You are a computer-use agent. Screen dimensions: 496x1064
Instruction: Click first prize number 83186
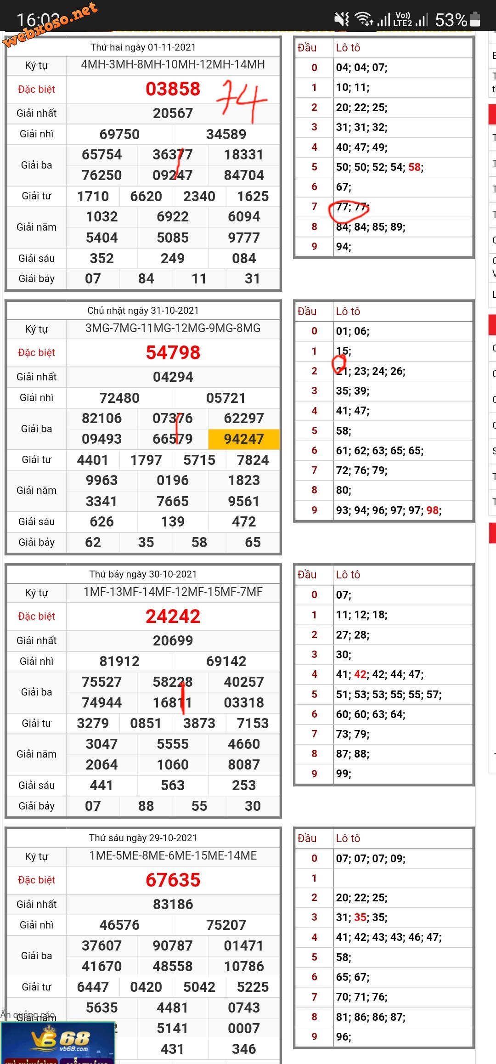pyautogui.click(x=173, y=905)
